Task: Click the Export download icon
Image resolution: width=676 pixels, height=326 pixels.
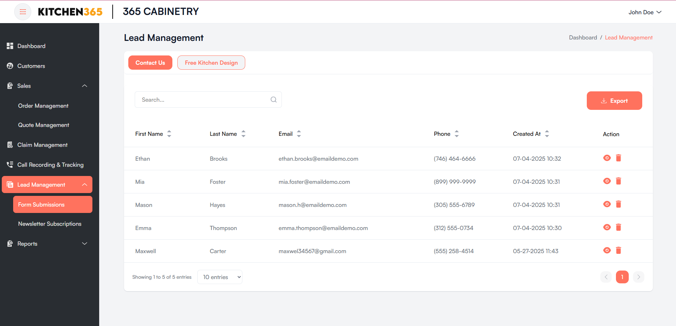Action: (604, 101)
